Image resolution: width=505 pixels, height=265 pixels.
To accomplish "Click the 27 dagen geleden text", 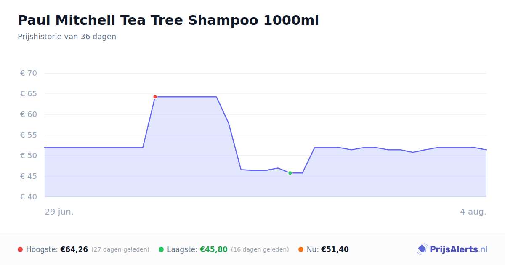I will (x=120, y=249).
